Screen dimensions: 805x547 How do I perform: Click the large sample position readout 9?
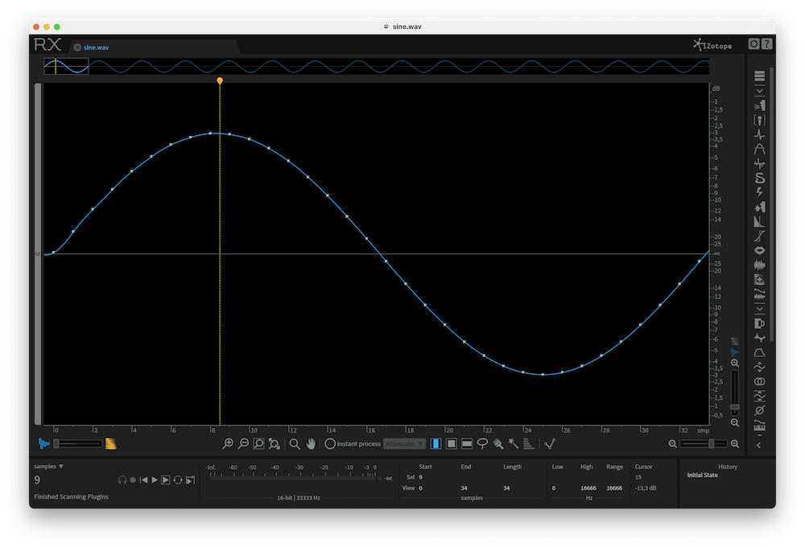coord(37,479)
